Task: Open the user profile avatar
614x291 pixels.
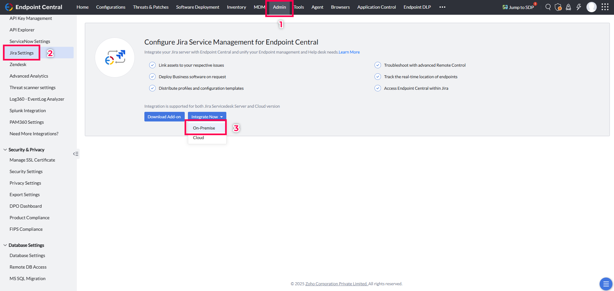Action: click(592, 7)
